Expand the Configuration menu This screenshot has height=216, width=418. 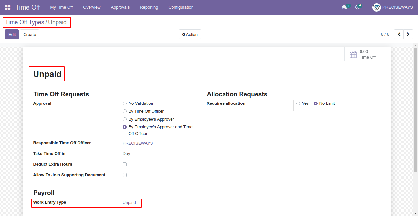181,7
